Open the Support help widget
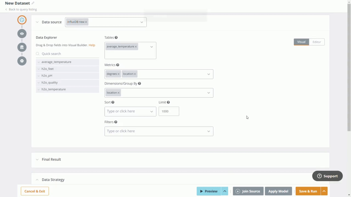 327,176
